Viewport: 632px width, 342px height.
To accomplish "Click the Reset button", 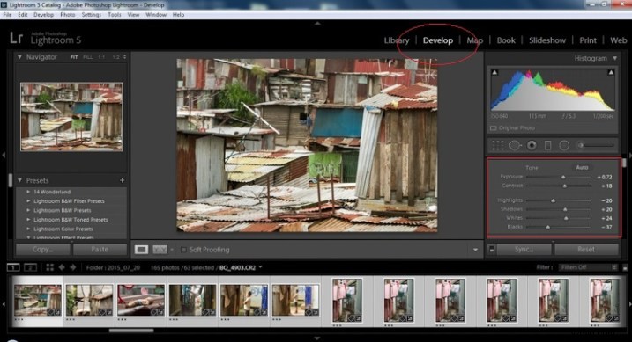I will coord(586,250).
